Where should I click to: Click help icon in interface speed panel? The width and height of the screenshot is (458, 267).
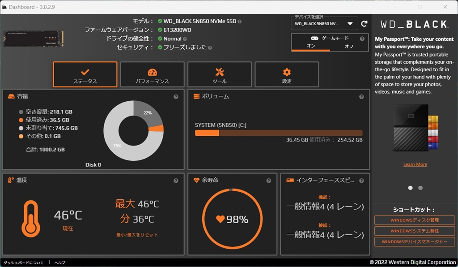click(361, 181)
